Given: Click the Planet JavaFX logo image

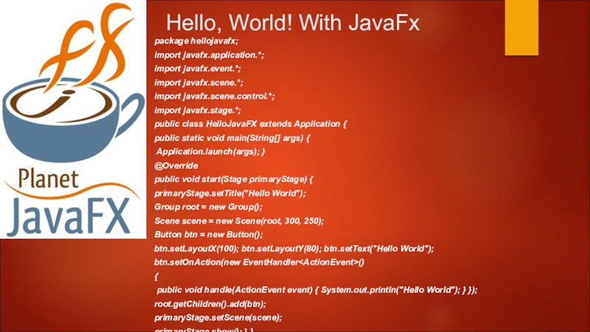Looking at the screenshot, I should (73, 119).
